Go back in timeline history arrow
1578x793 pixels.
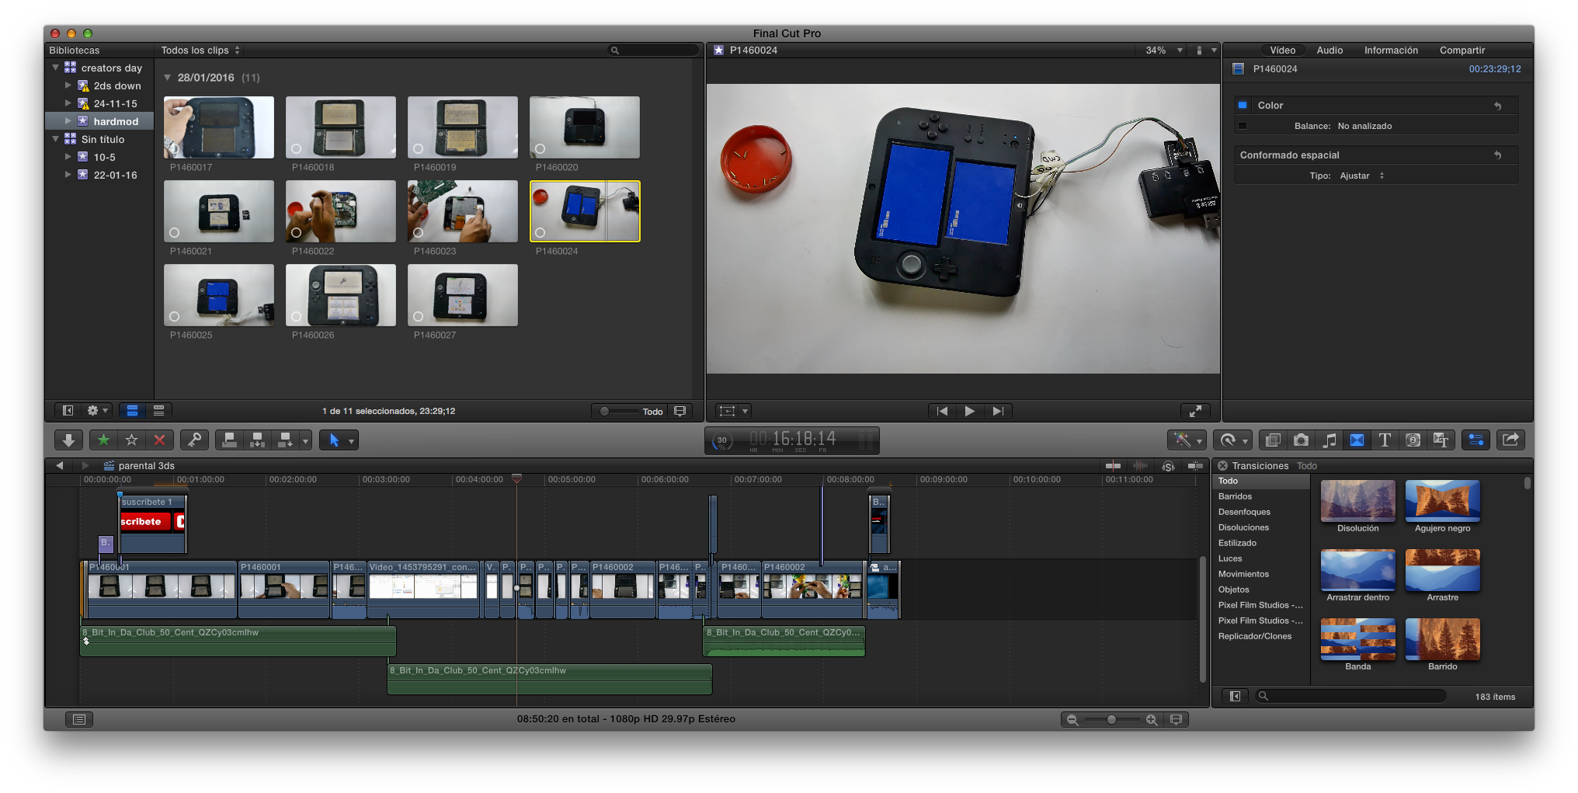pyautogui.click(x=59, y=466)
